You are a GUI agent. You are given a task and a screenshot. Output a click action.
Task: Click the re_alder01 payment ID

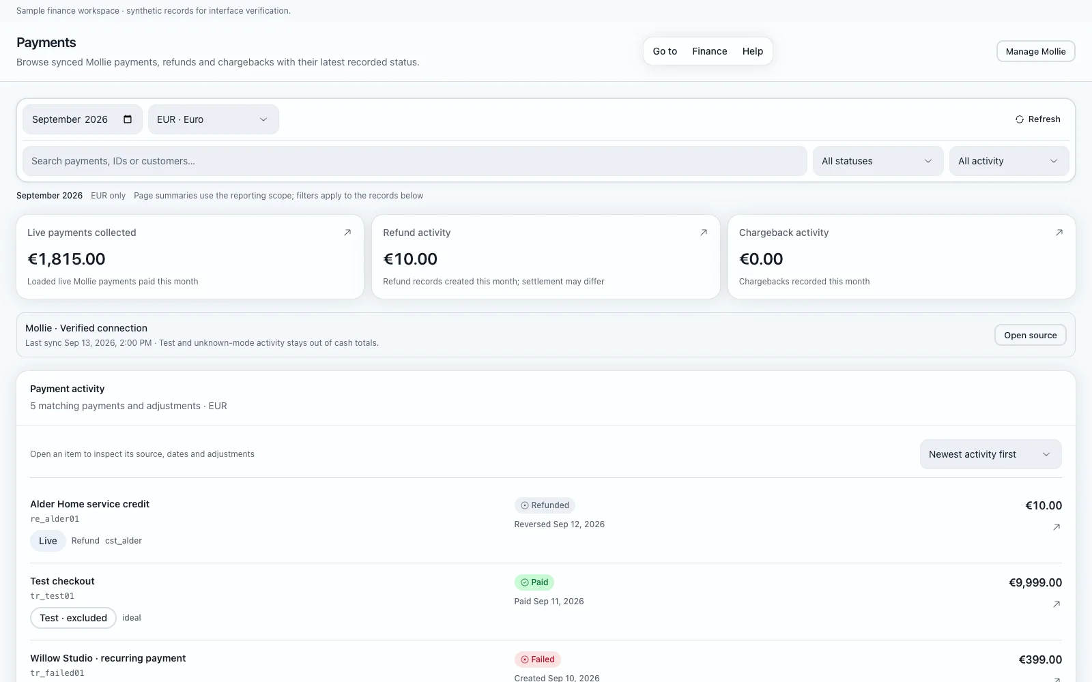click(55, 519)
